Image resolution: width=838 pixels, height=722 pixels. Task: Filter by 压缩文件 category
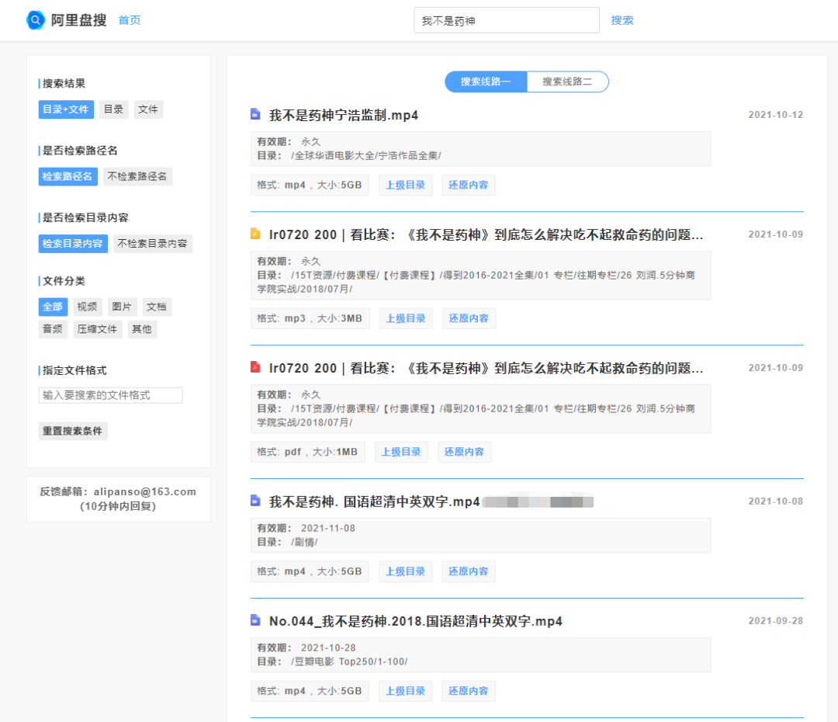(x=97, y=329)
